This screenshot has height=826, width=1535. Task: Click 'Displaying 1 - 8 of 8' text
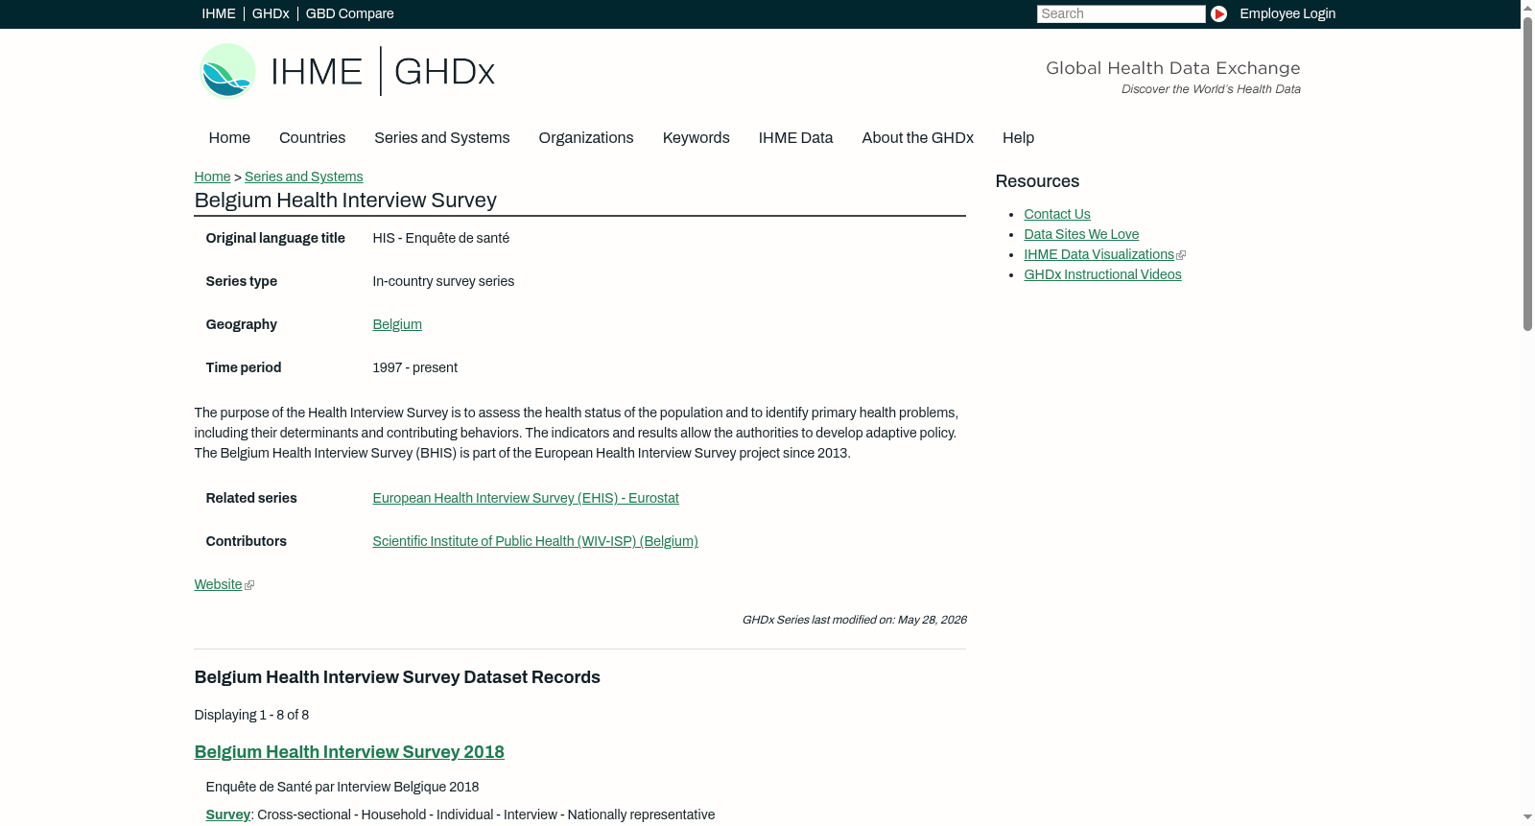coord(251,715)
